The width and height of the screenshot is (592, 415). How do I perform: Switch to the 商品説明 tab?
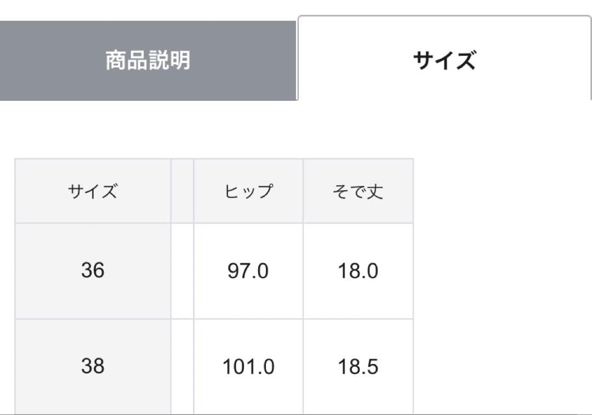(x=148, y=60)
